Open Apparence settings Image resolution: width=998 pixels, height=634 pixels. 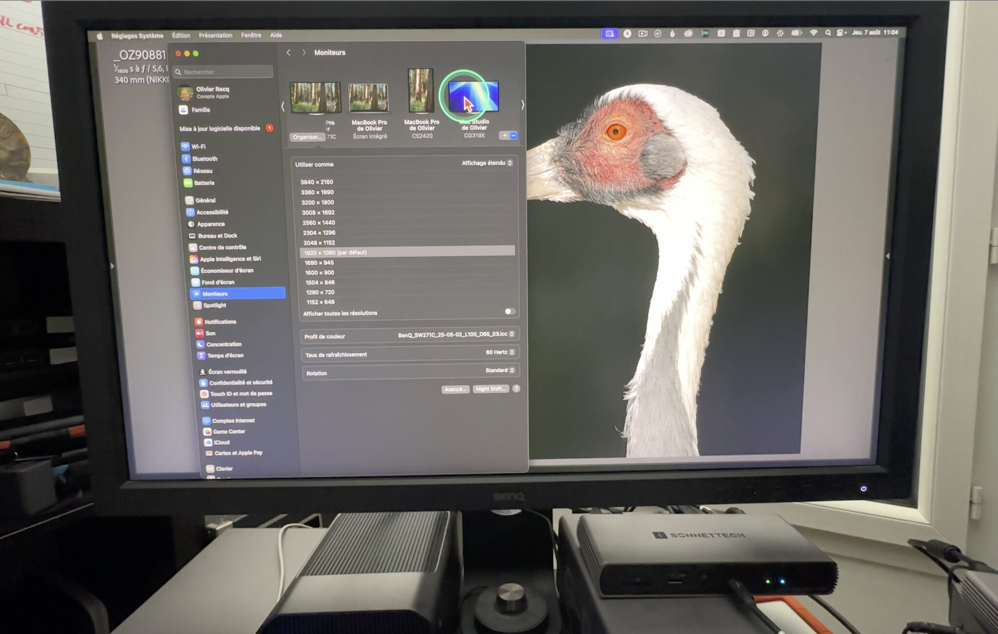pos(206,224)
